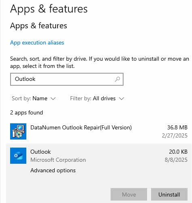This screenshot has height=203, width=192.
Task: Open the Sort by Name dropdown
Action: (34, 98)
